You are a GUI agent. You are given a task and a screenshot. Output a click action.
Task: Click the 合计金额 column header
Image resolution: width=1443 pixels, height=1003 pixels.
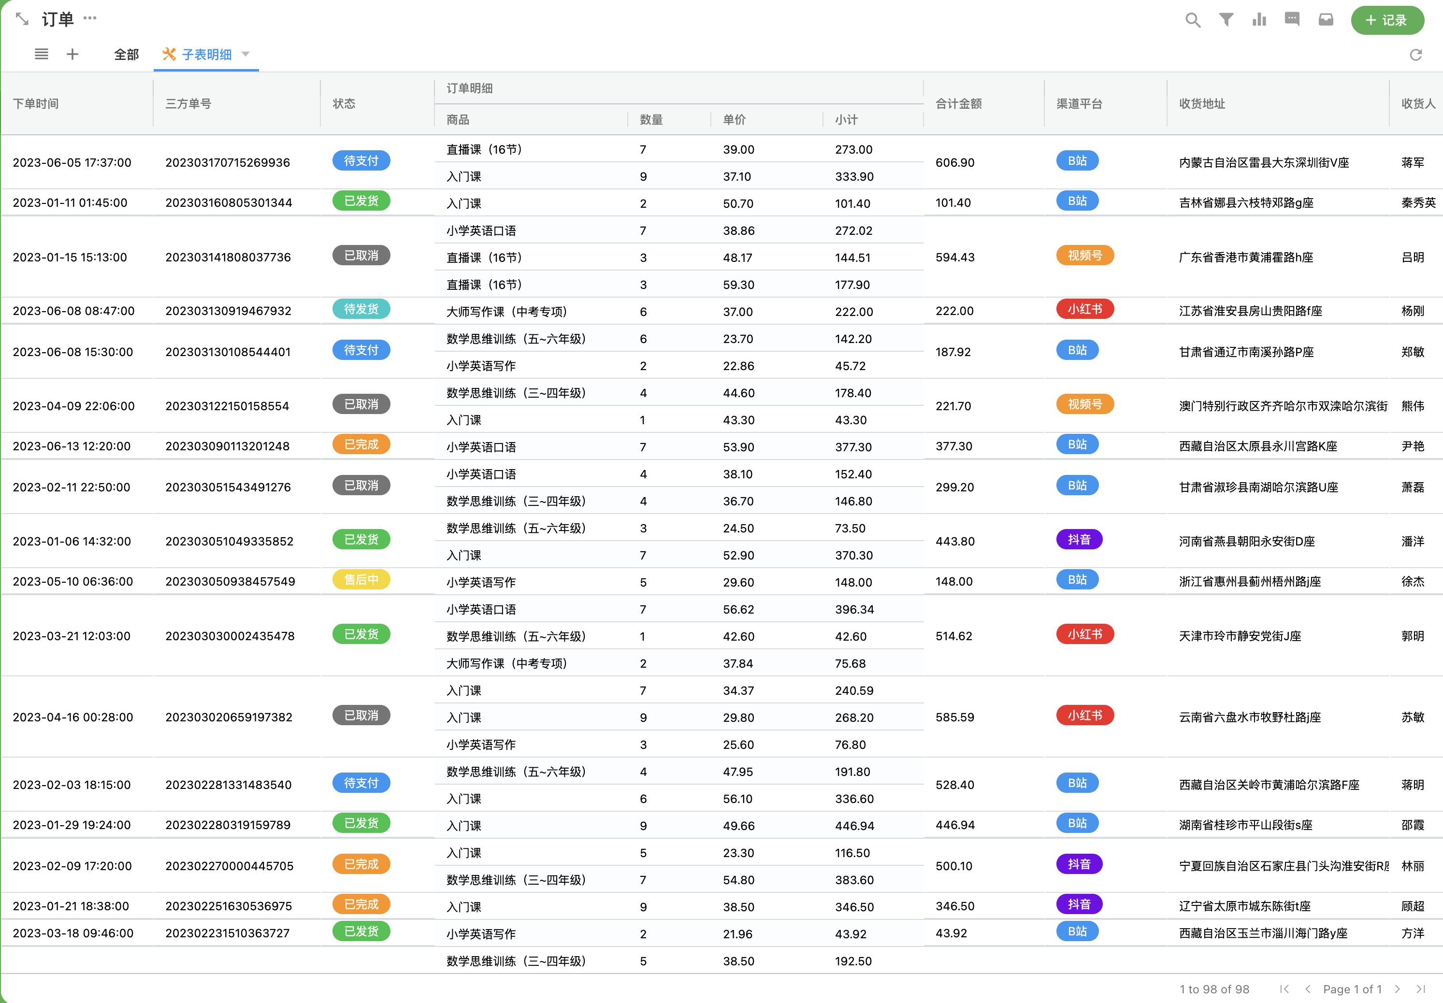(958, 104)
